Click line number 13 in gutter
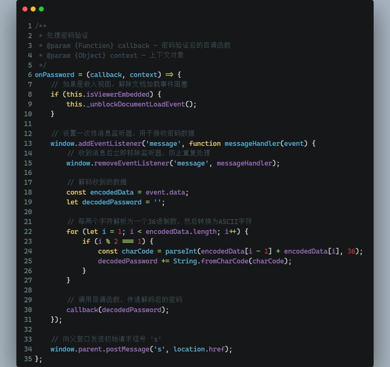This screenshot has width=390, height=367. point(28,143)
